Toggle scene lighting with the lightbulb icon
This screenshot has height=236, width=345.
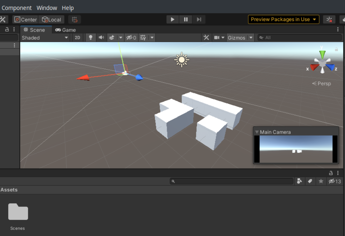pos(90,38)
